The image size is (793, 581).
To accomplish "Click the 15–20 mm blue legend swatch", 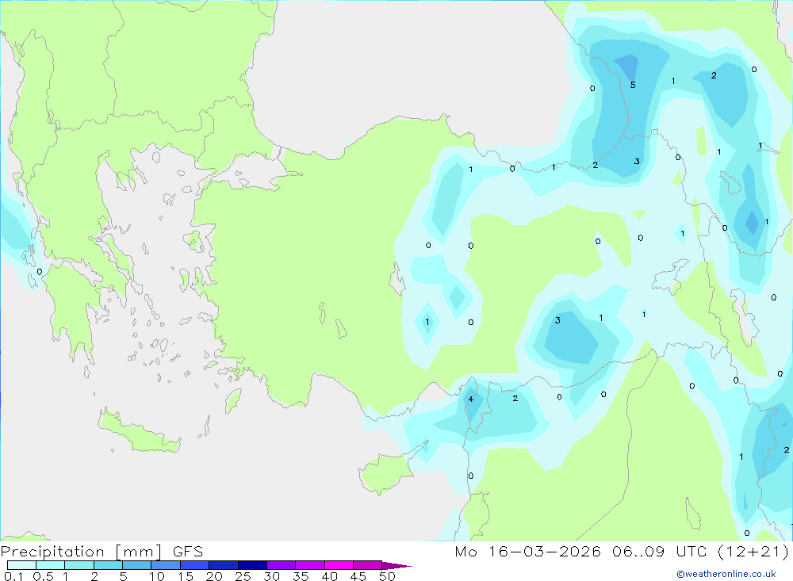I will [195, 565].
